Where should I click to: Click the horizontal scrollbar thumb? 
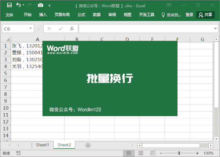tap(171, 146)
